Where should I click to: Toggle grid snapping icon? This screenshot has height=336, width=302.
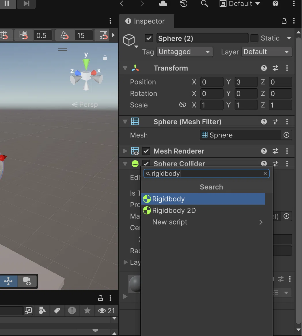[4, 35]
